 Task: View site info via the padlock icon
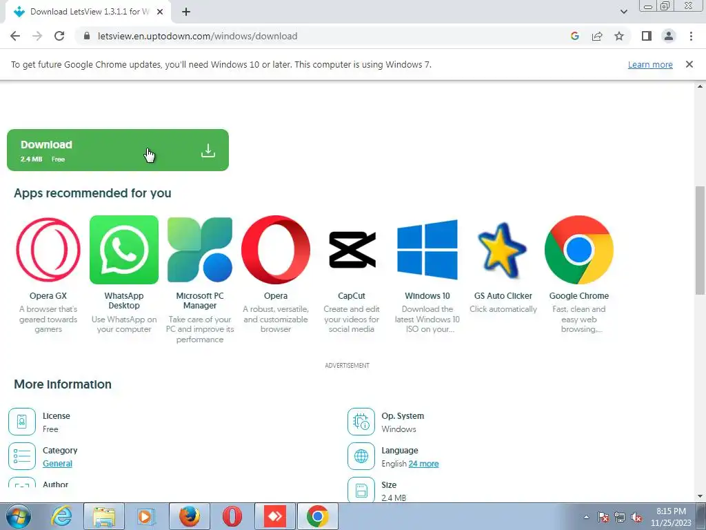coord(87,36)
